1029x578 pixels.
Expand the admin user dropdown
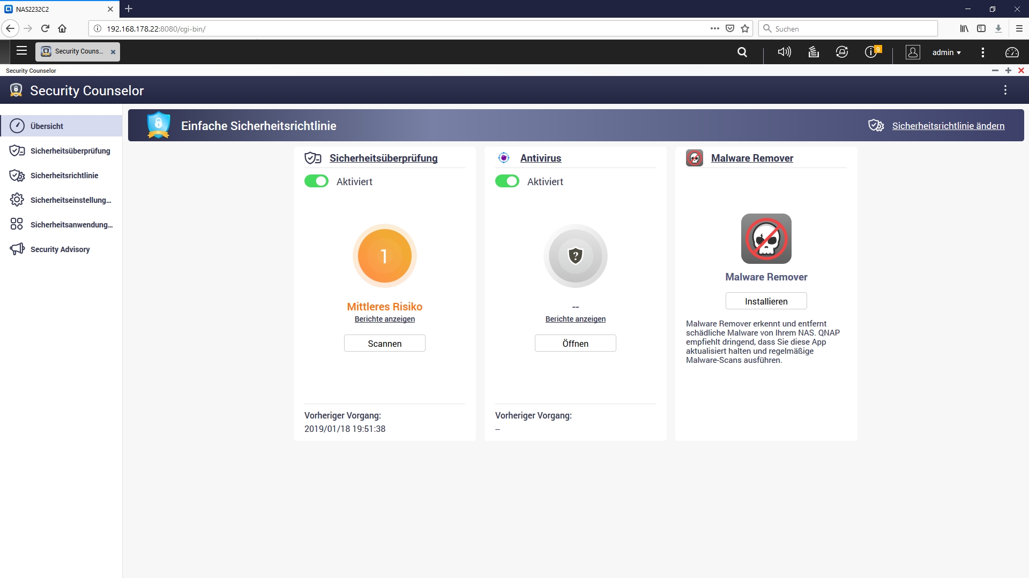[946, 52]
